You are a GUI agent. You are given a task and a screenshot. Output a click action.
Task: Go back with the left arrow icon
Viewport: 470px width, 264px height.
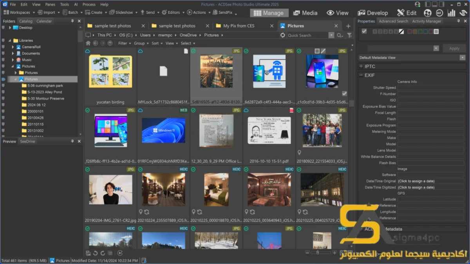tap(96, 43)
